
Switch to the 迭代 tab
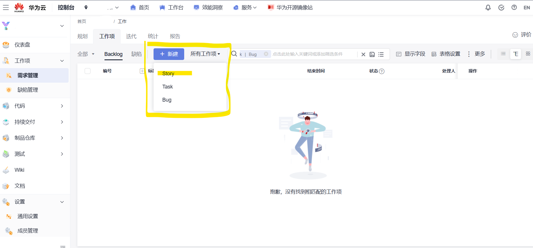tap(131, 36)
